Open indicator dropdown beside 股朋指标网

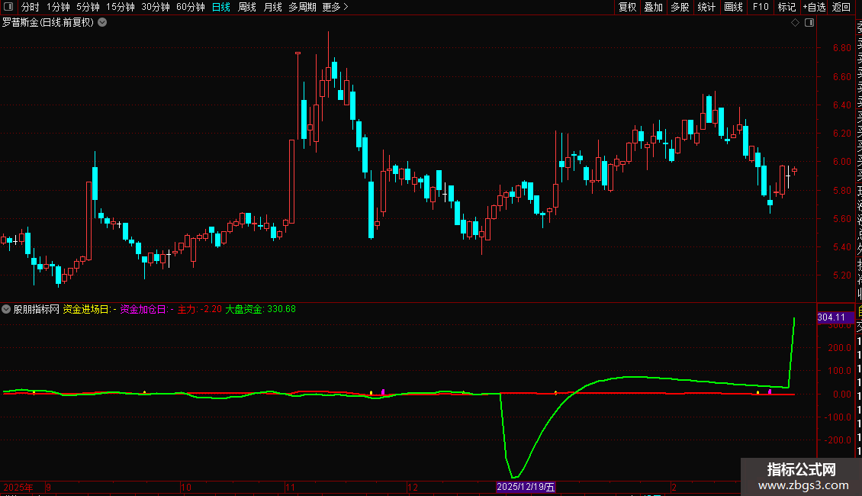(x=6, y=310)
